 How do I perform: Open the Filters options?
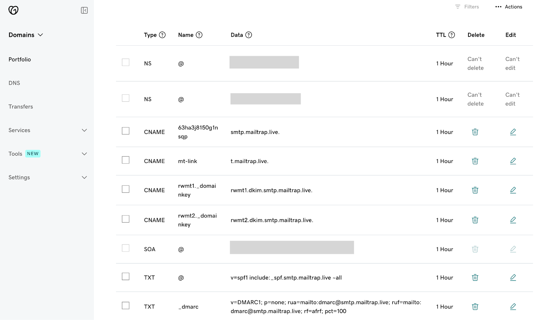(x=467, y=6)
